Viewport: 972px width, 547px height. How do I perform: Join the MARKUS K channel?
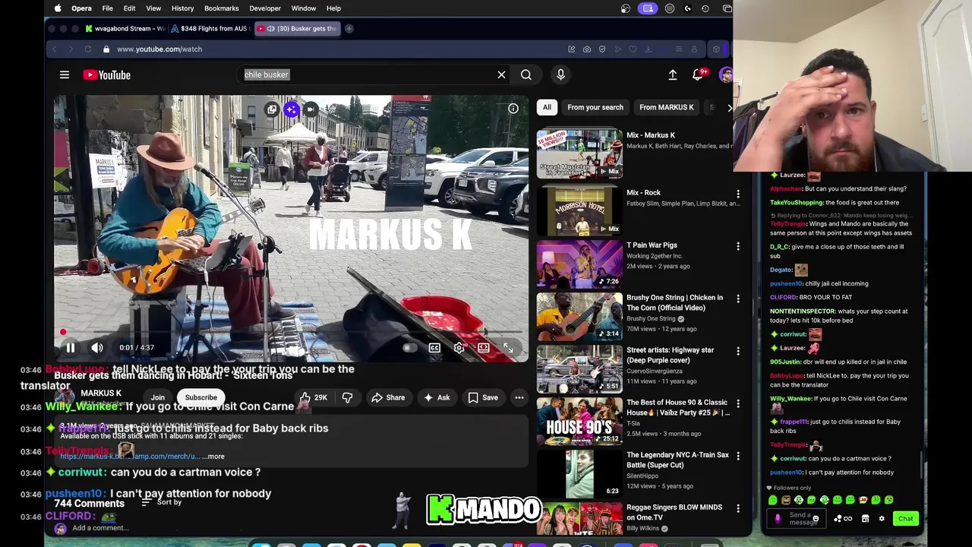(157, 397)
